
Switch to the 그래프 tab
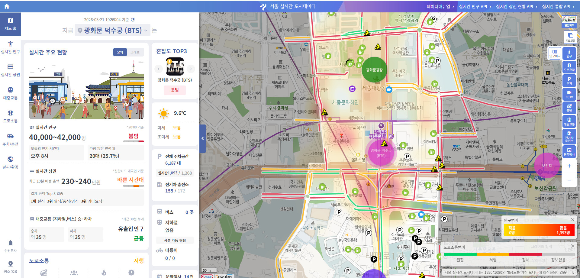(x=135, y=52)
